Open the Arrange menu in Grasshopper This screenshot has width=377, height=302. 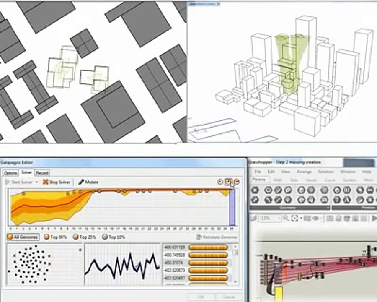tap(304, 172)
